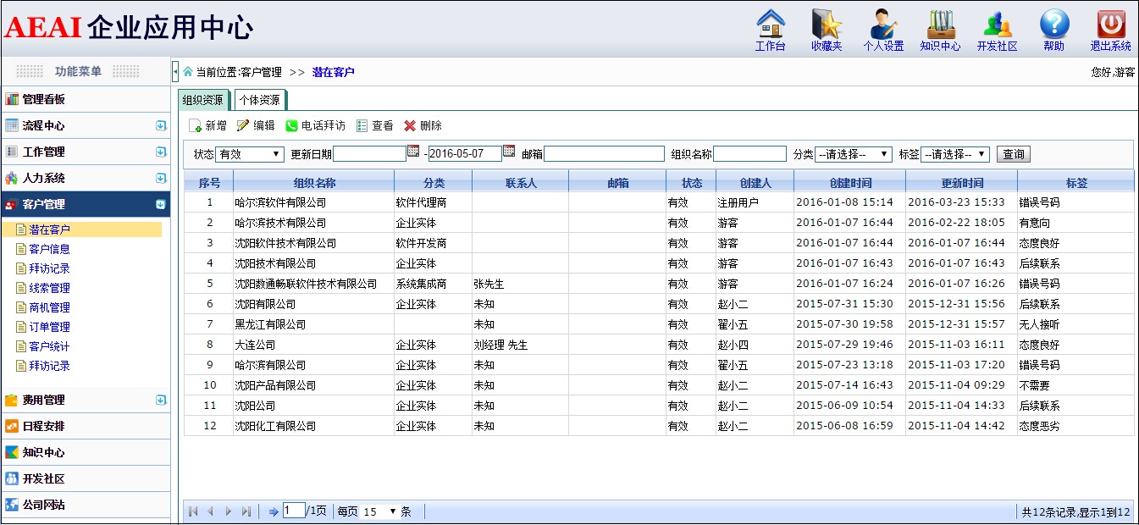Select 商机管理 in the sidebar menu
The image size is (1139, 525).
(x=49, y=307)
